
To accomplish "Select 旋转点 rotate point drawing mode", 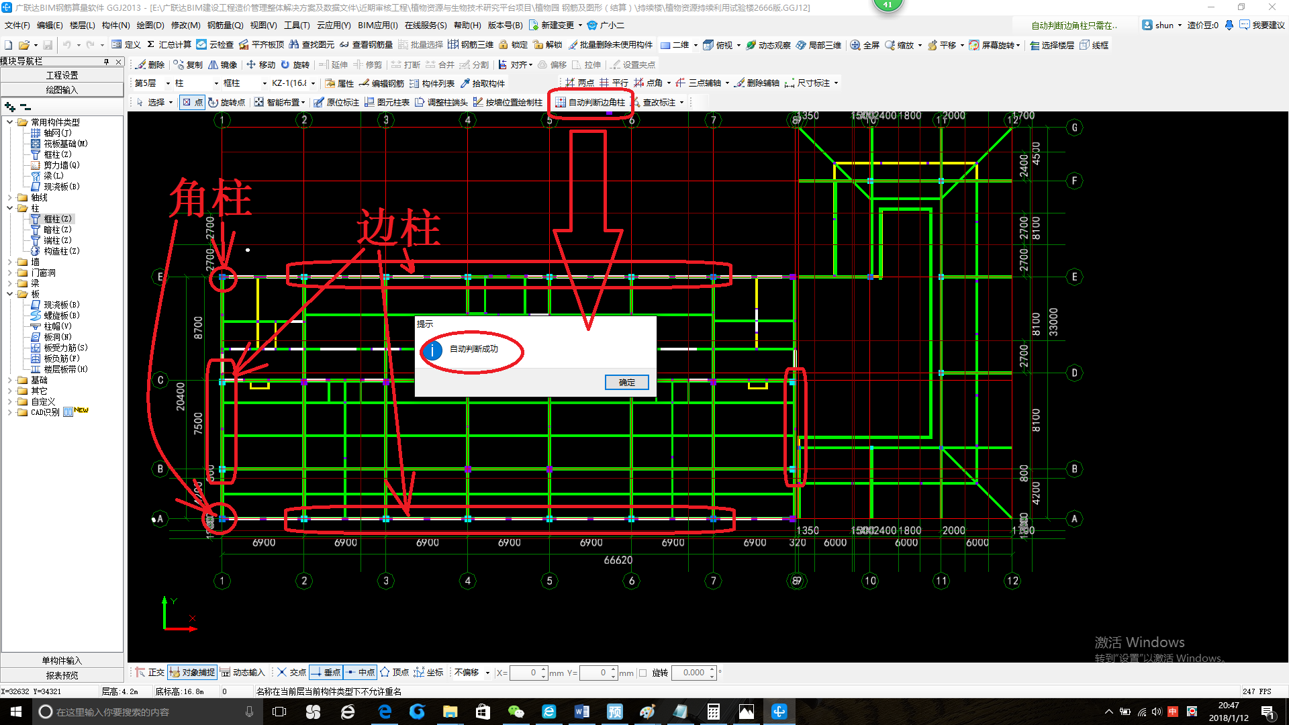I will 227,102.
